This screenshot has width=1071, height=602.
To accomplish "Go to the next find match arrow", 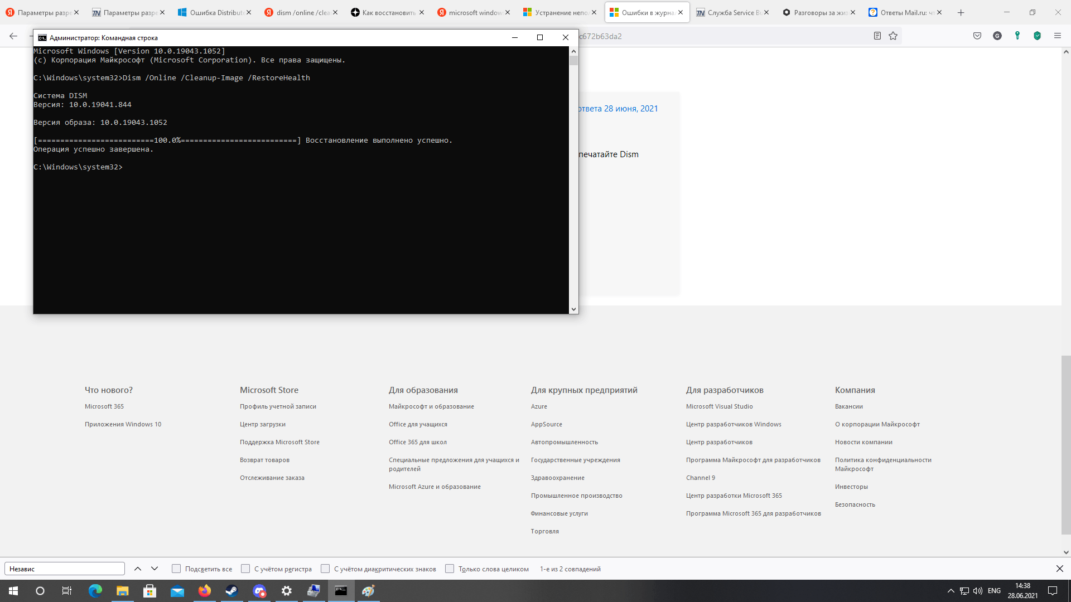I will (155, 569).
